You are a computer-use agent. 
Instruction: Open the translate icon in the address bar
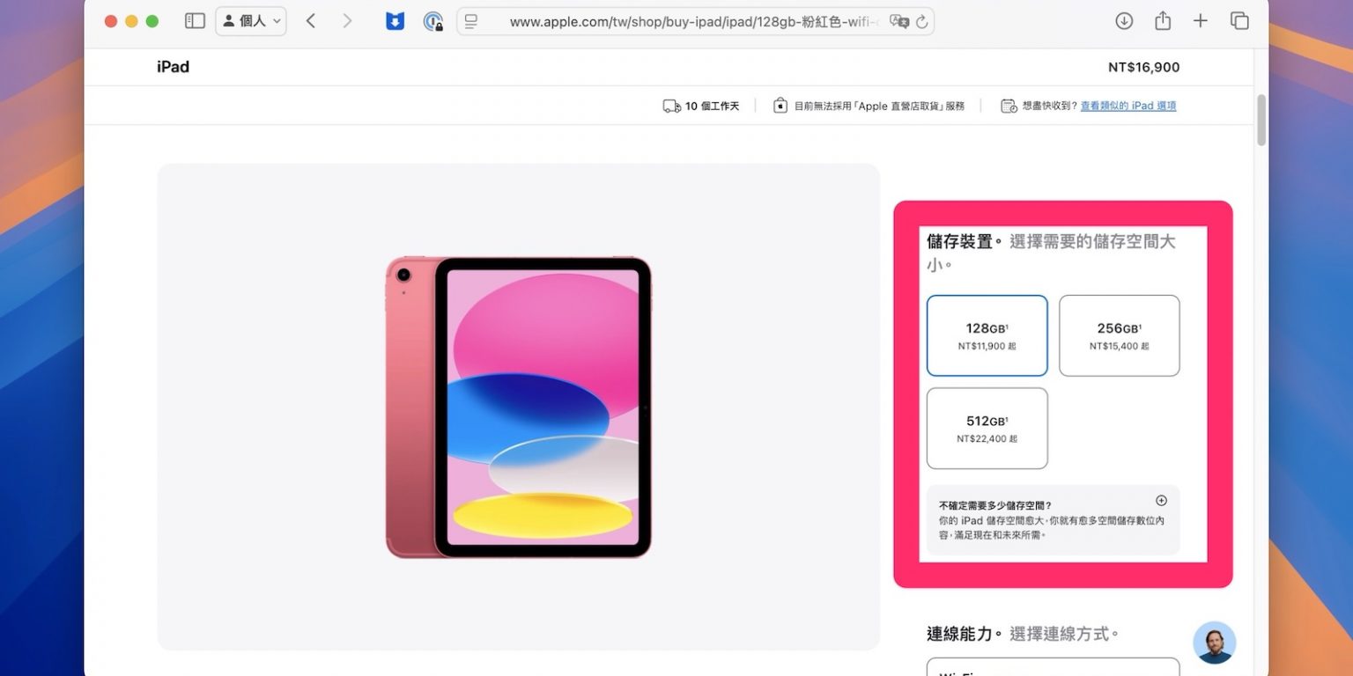[898, 22]
